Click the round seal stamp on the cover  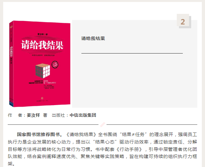coord(55,64)
